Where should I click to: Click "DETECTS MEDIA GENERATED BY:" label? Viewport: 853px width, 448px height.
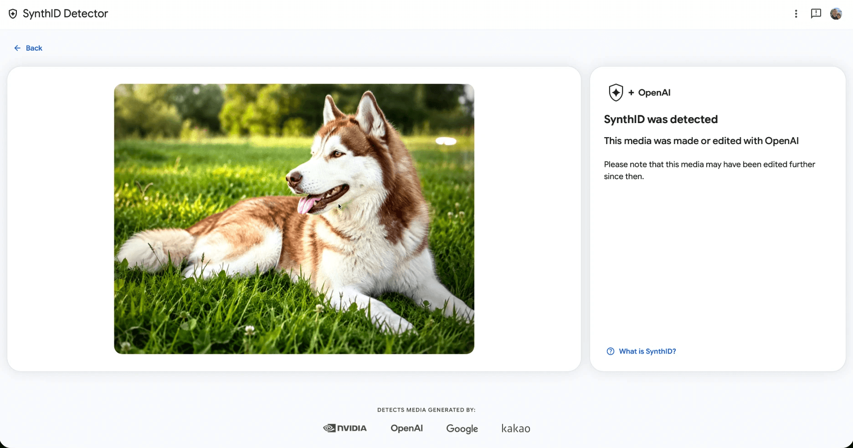point(426,410)
